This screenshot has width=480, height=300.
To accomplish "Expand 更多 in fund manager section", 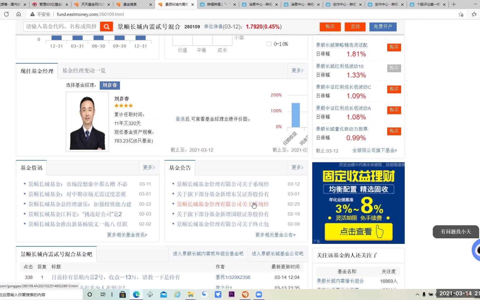I will click(x=297, y=71).
